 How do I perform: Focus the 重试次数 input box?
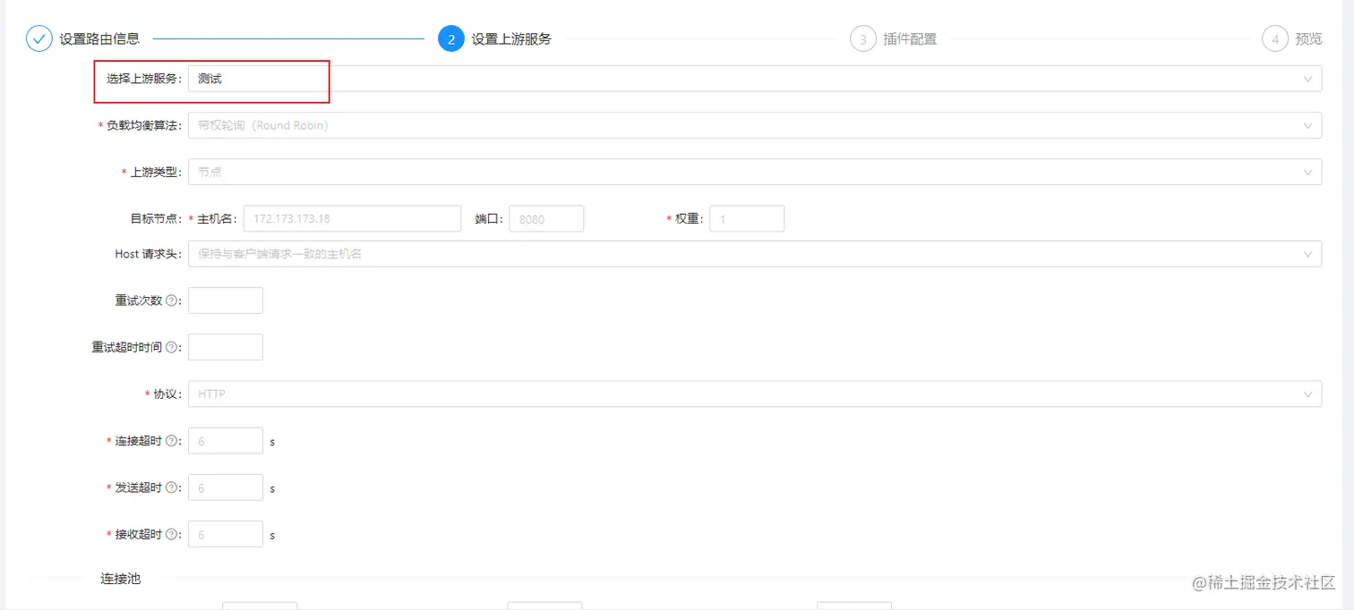(x=226, y=301)
